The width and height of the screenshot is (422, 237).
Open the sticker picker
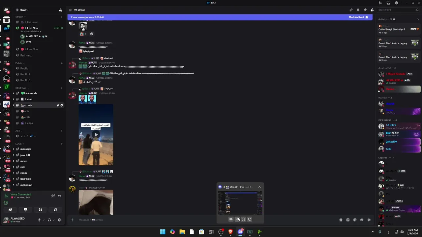[x=355, y=220]
